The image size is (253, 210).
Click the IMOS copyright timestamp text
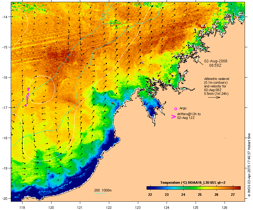click(x=249, y=165)
